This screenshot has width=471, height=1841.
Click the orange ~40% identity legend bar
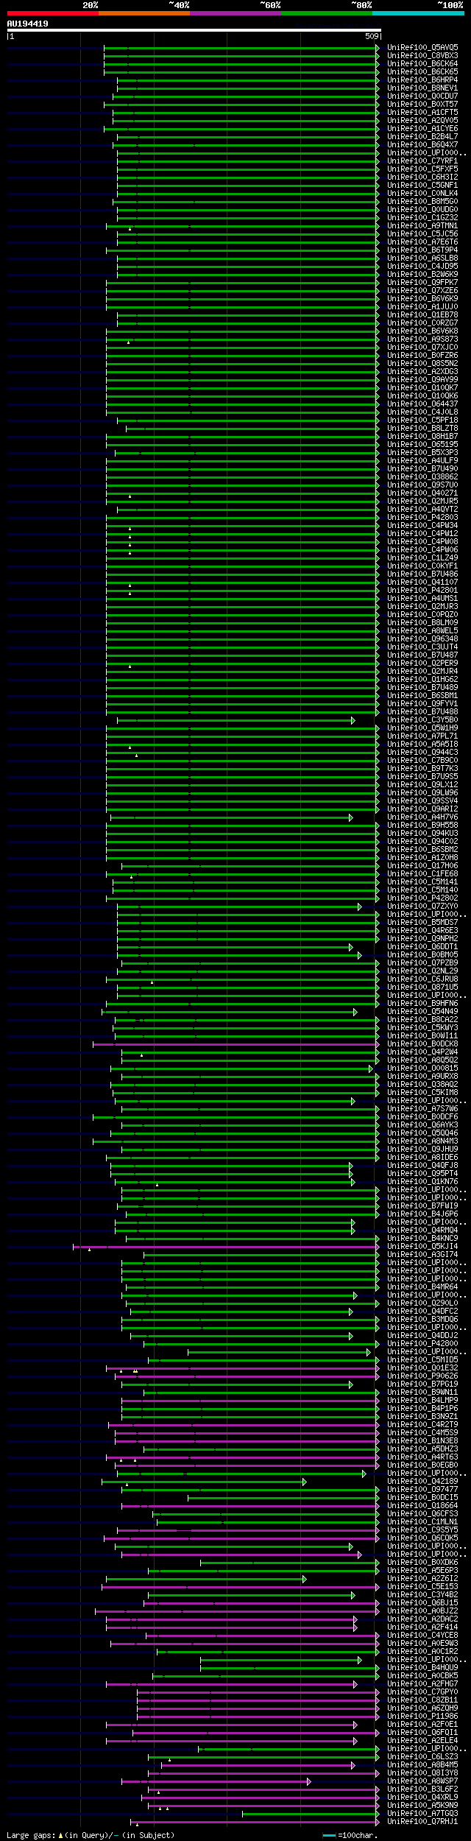[144, 13]
